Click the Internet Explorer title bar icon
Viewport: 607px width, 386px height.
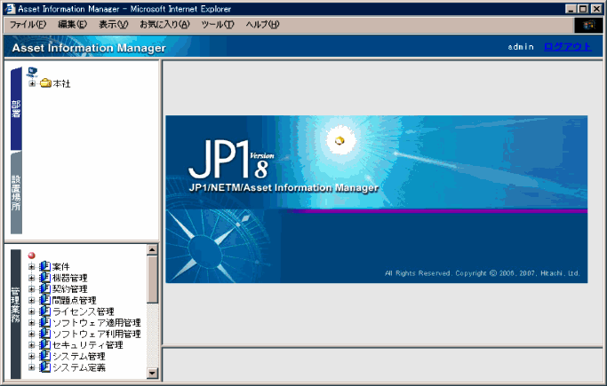click(11, 9)
